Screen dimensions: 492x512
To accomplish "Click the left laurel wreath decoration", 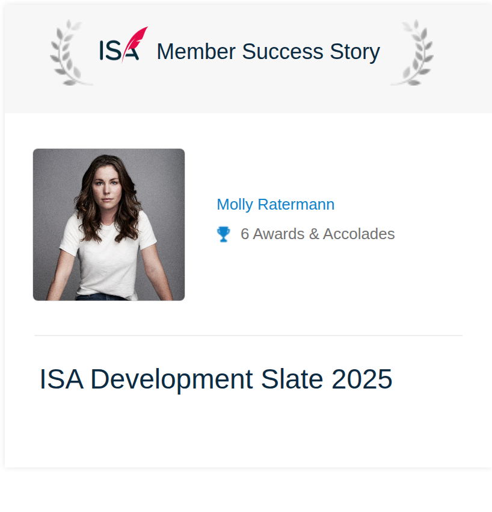I will point(70,52).
